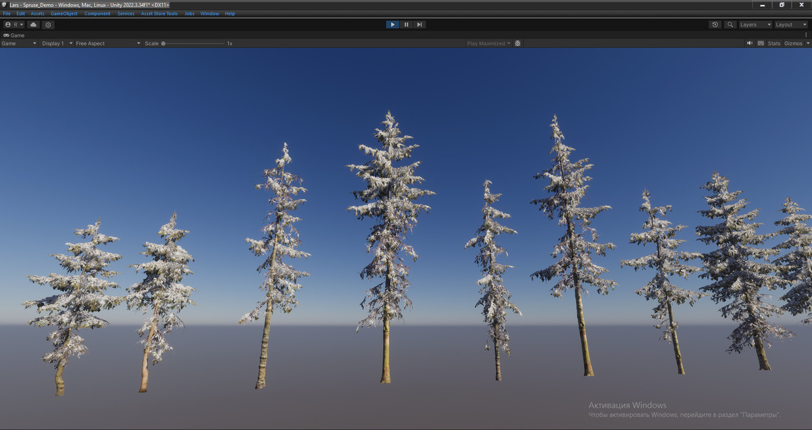The image size is (812, 430).
Task: Click the gear icon next to Play Maximized
Action: [x=518, y=43]
